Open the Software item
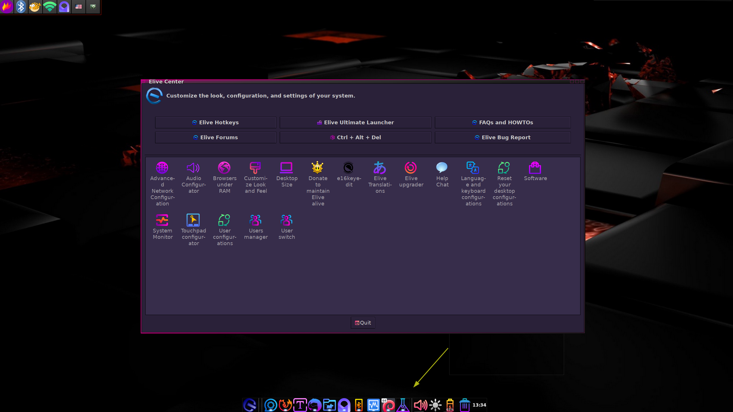The width and height of the screenshot is (733, 412). [x=535, y=171]
